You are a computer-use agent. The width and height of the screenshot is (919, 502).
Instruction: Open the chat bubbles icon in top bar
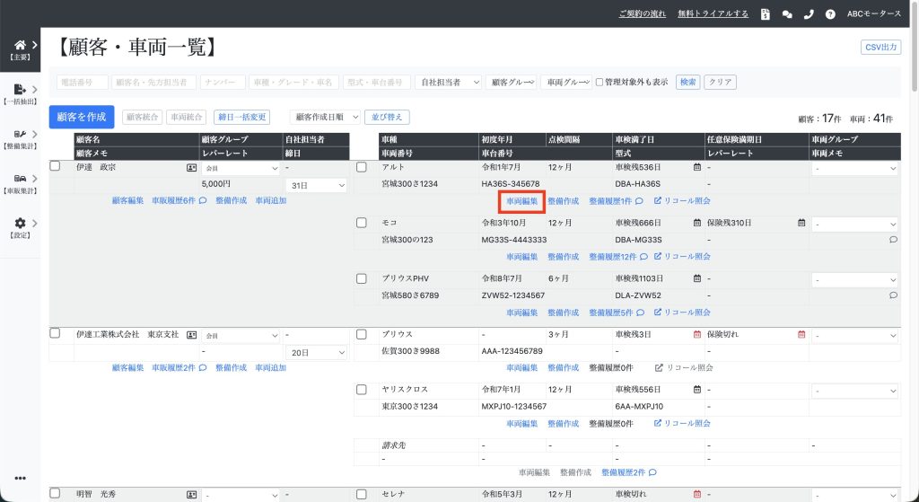787,14
